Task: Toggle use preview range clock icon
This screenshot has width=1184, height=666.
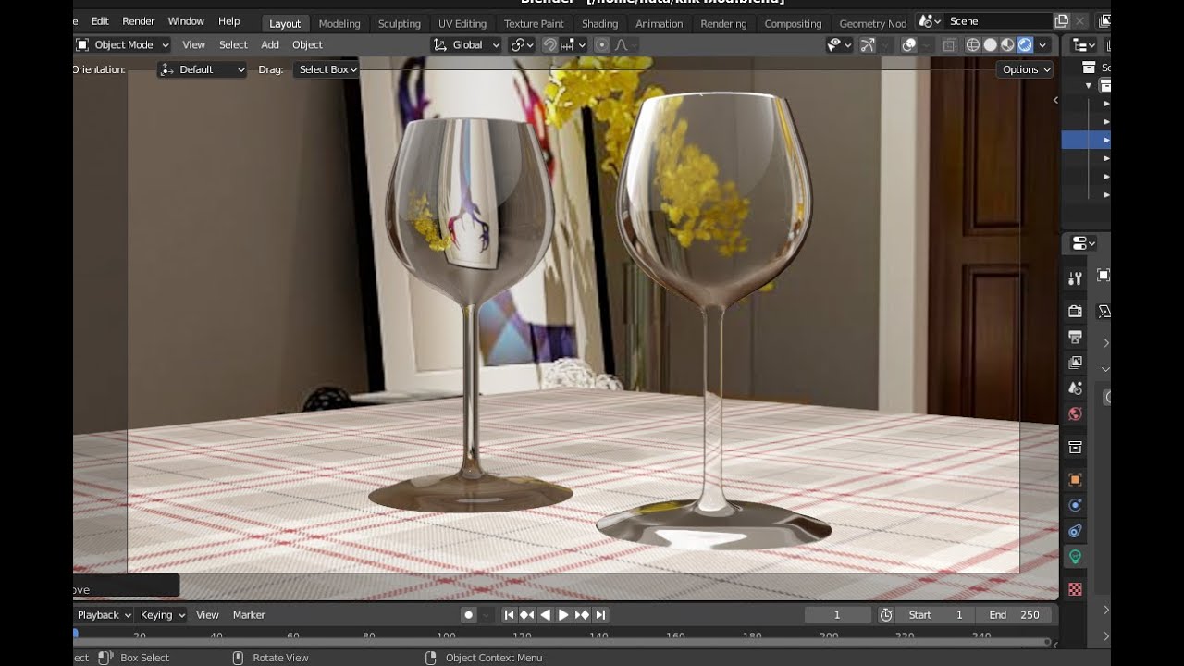Action: point(886,615)
